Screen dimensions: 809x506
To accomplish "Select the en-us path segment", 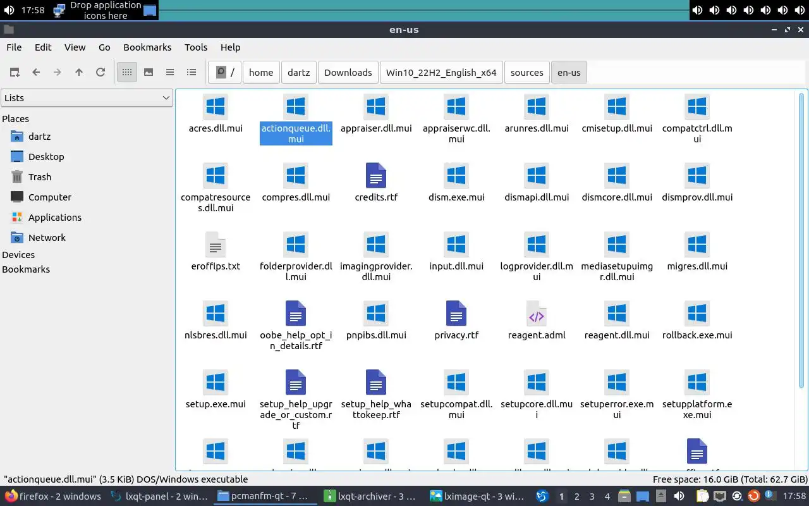I will click(x=569, y=72).
